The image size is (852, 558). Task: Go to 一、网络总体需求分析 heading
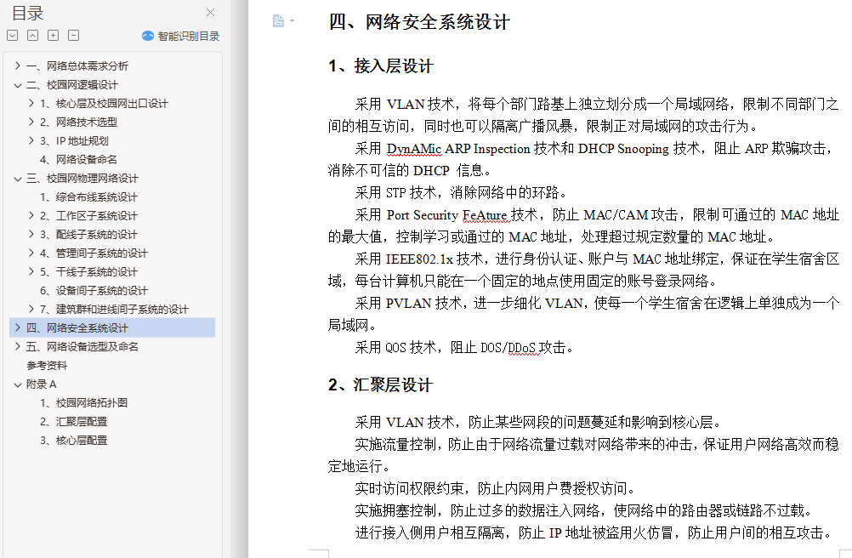pyautogui.click(x=77, y=65)
